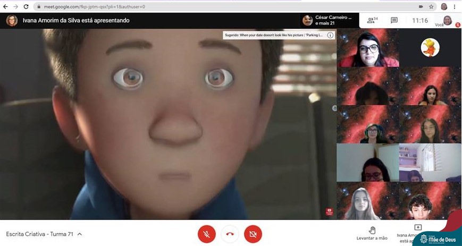Image resolution: width=462 pixels, height=246 pixels.
Task: Select participant tile with woman wearing glasses
Action: 368,48
